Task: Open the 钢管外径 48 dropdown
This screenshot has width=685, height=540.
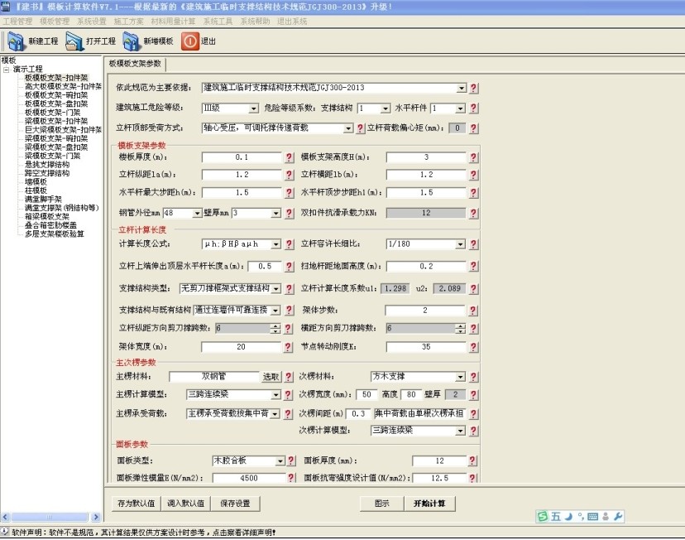Action: pos(197,214)
